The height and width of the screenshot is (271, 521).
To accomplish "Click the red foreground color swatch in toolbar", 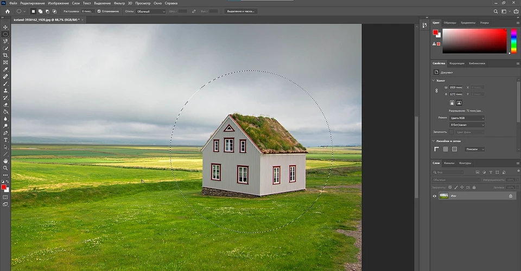I will pos(4,187).
